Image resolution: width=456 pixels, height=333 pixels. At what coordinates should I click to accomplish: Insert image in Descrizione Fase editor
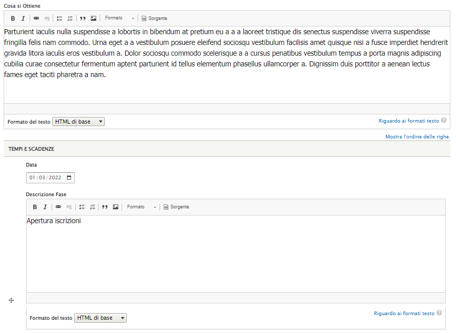coord(116,207)
